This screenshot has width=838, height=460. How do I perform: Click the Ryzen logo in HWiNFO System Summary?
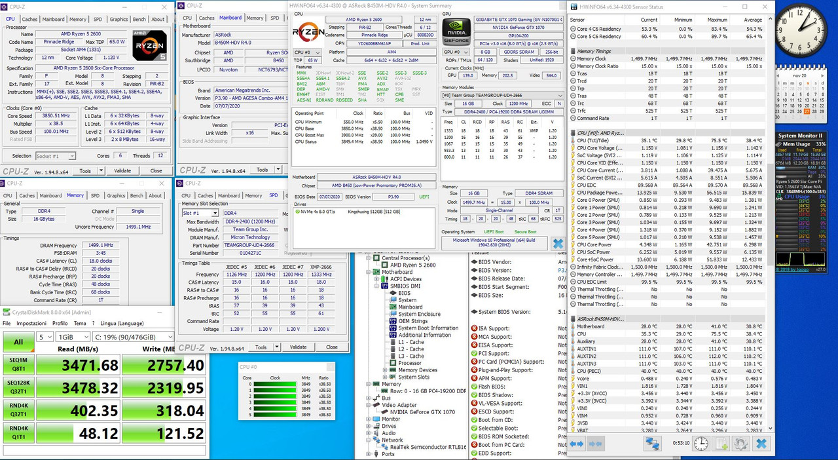[x=308, y=31]
